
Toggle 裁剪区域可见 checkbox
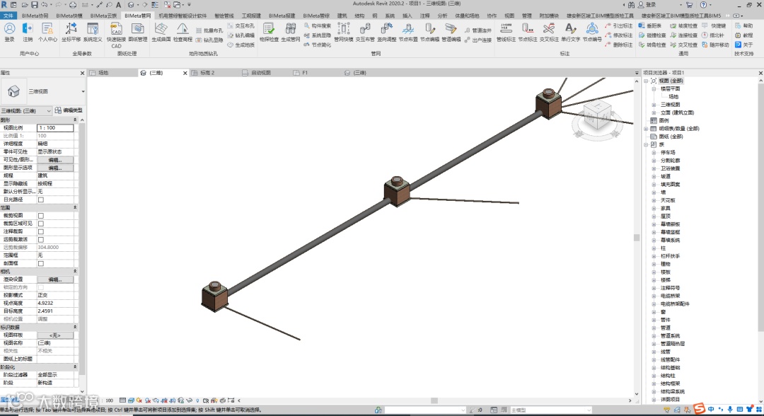click(41, 224)
